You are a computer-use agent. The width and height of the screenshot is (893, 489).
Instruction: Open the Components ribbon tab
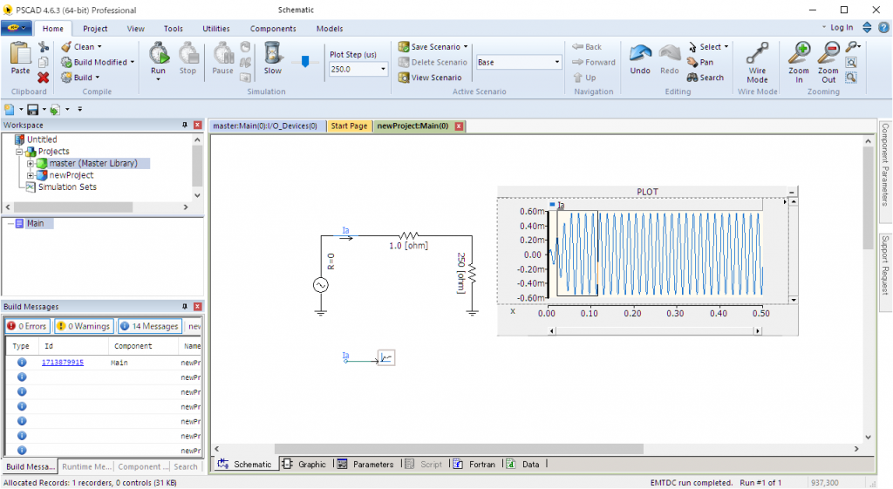click(x=273, y=29)
